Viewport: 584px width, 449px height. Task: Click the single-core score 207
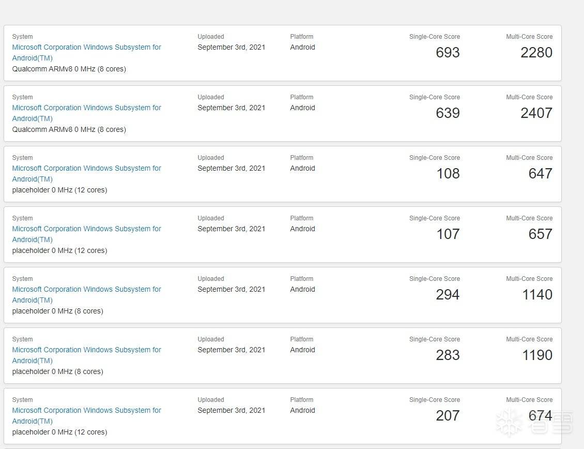tap(448, 416)
